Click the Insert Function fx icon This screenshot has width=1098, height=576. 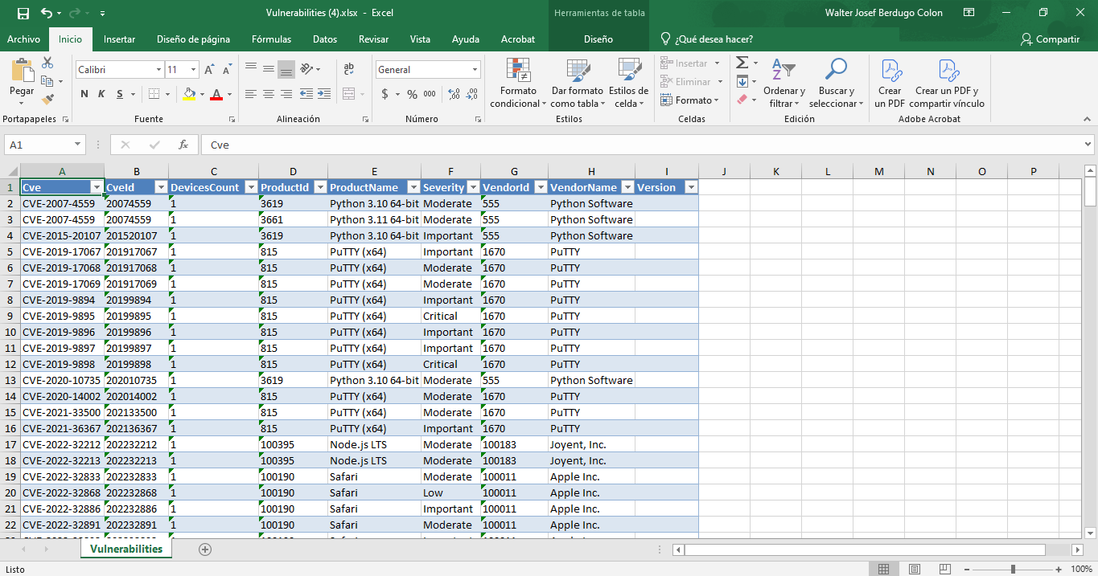pos(183,145)
